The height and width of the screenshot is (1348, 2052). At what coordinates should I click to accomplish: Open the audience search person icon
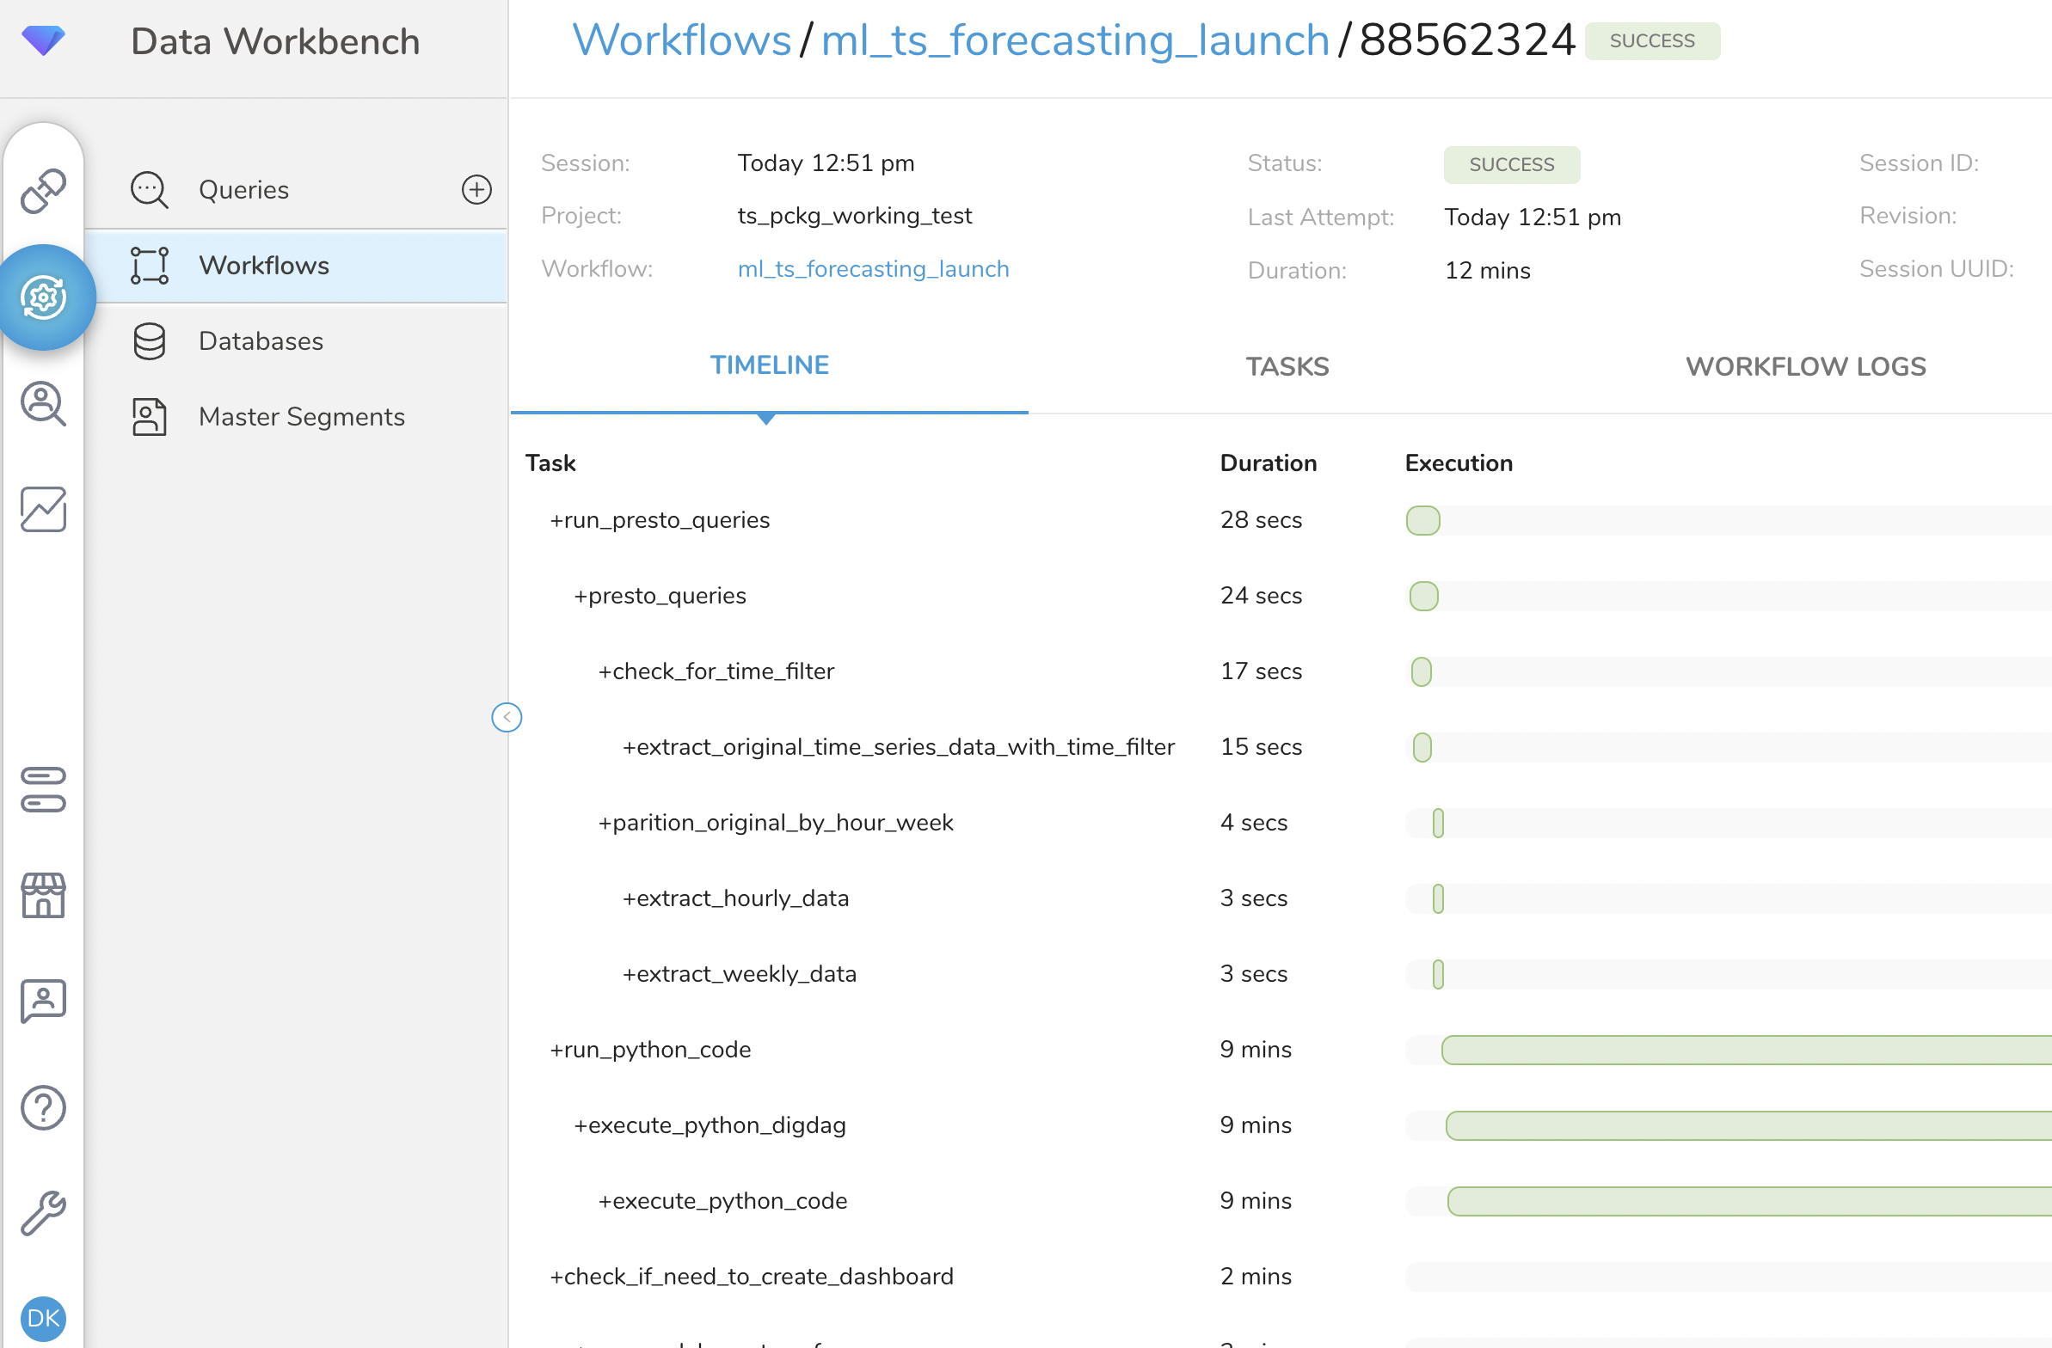point(43,403)
